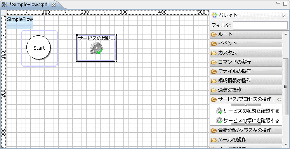290x149 pixels.
Task: Select the Start node circle
Action: click(x=38, y=47)
